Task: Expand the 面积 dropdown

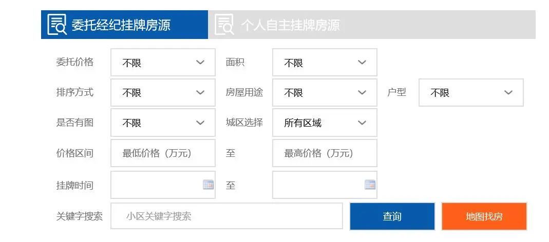Action: 325,63
